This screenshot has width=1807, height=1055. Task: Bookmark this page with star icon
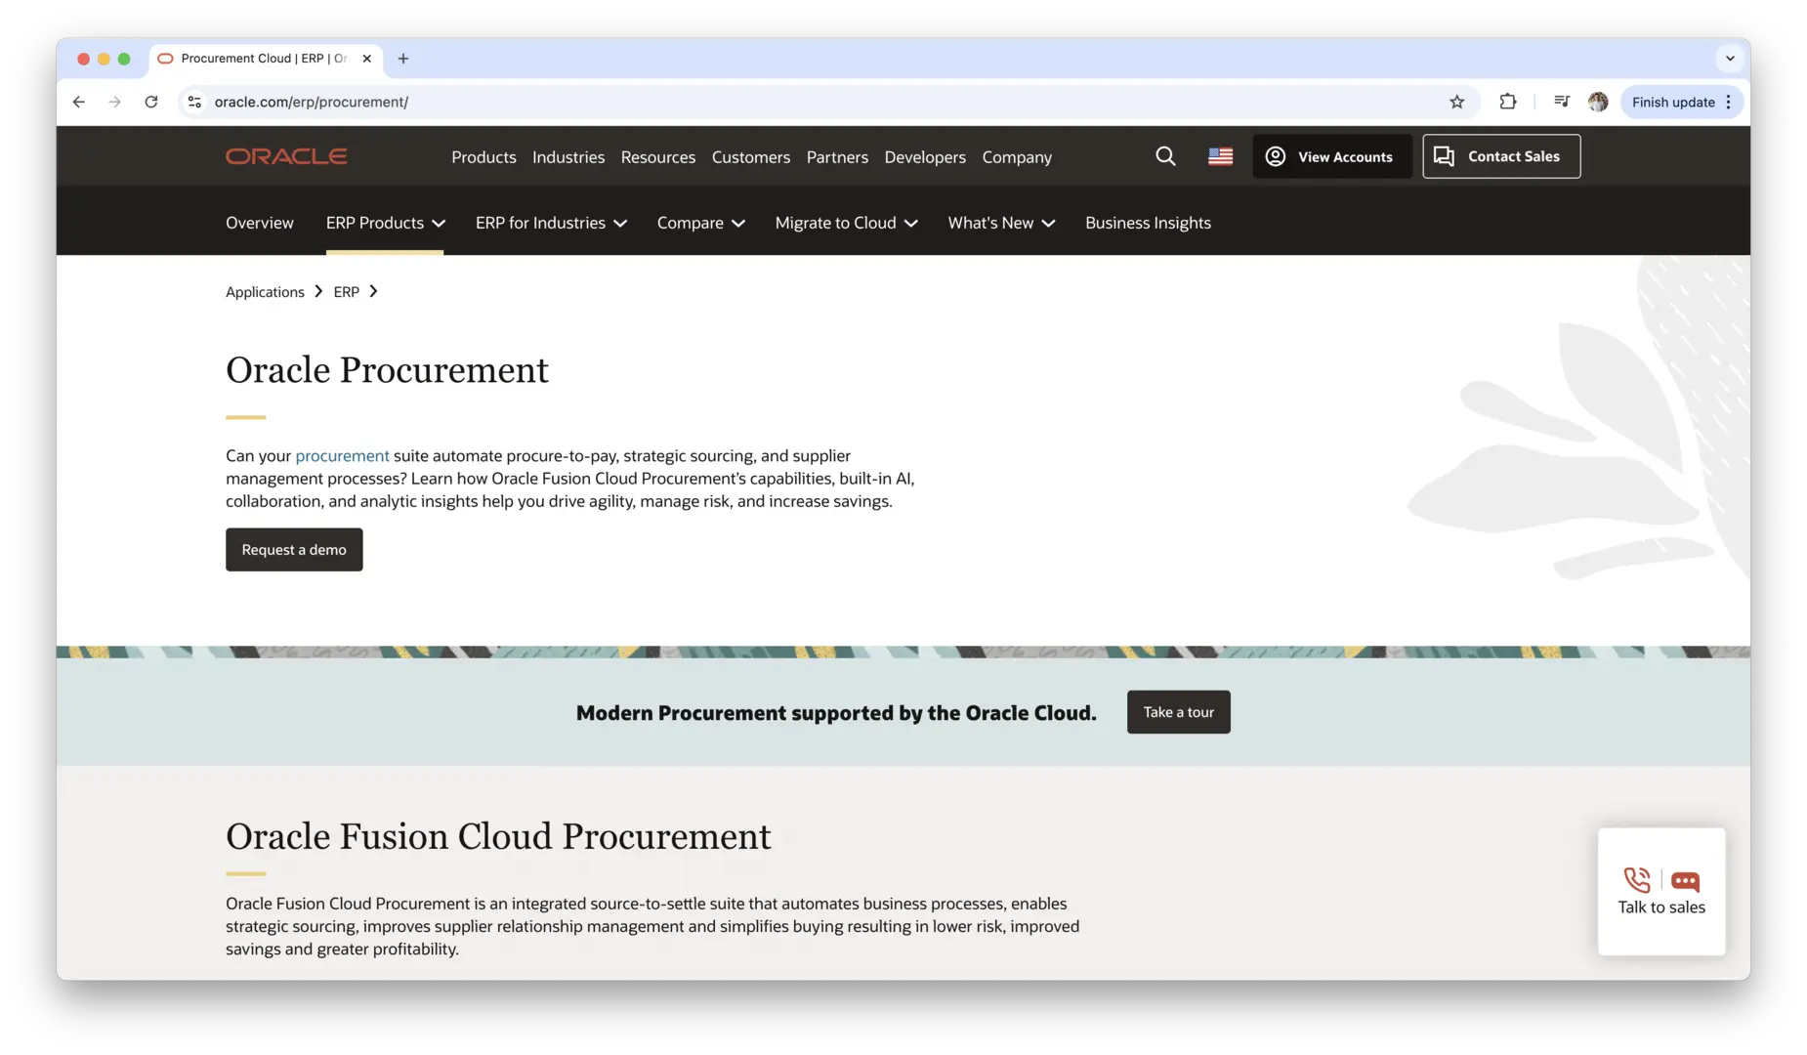pyautogui.click(x=1456, y=102)
